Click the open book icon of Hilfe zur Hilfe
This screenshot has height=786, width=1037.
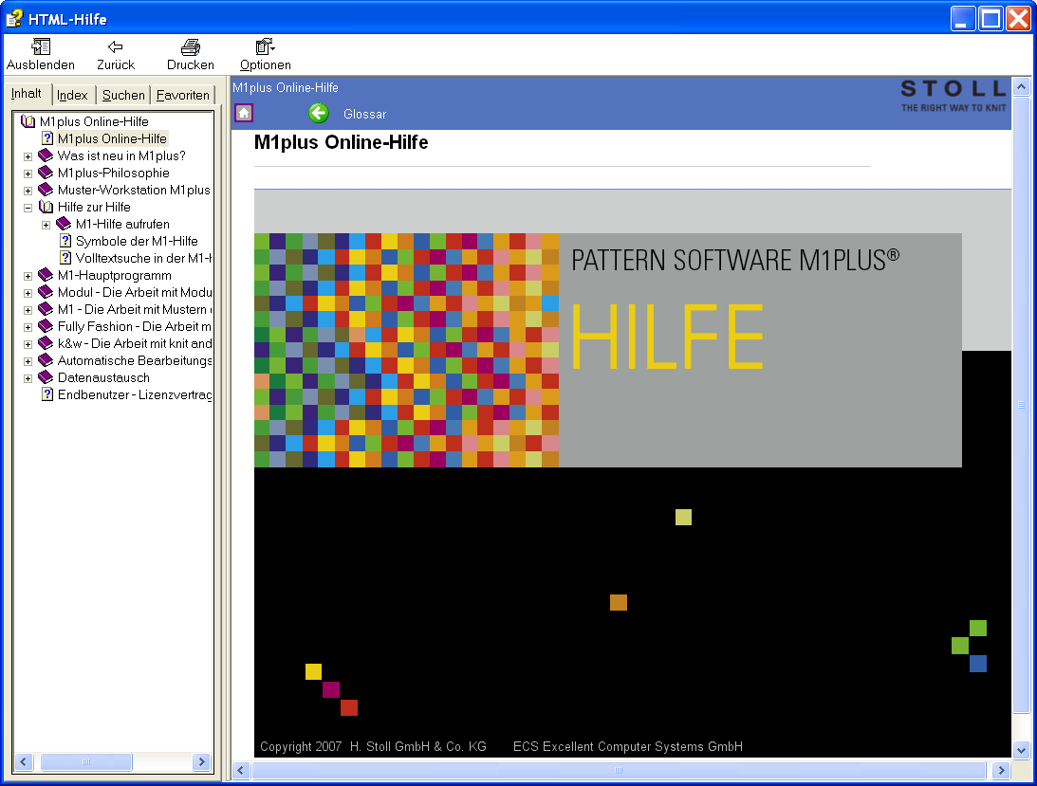(46, 207)
